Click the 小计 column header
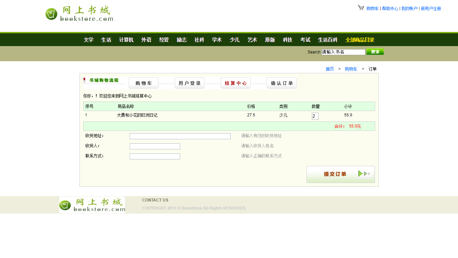Screen dimensions: 458x258 [348, 106]
